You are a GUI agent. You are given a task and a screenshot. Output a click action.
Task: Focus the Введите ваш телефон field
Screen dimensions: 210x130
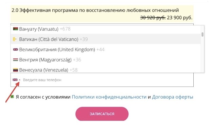[107, 80]
